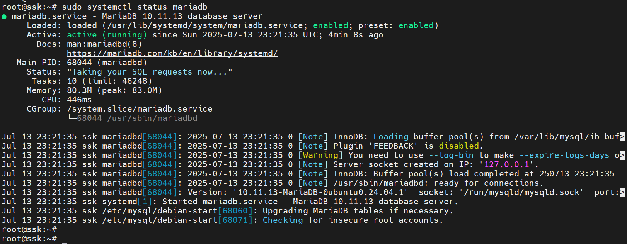Click the preset 'enabled' text on Loaded line
This screenshot has height=244, width=627.
coord(416,25)
